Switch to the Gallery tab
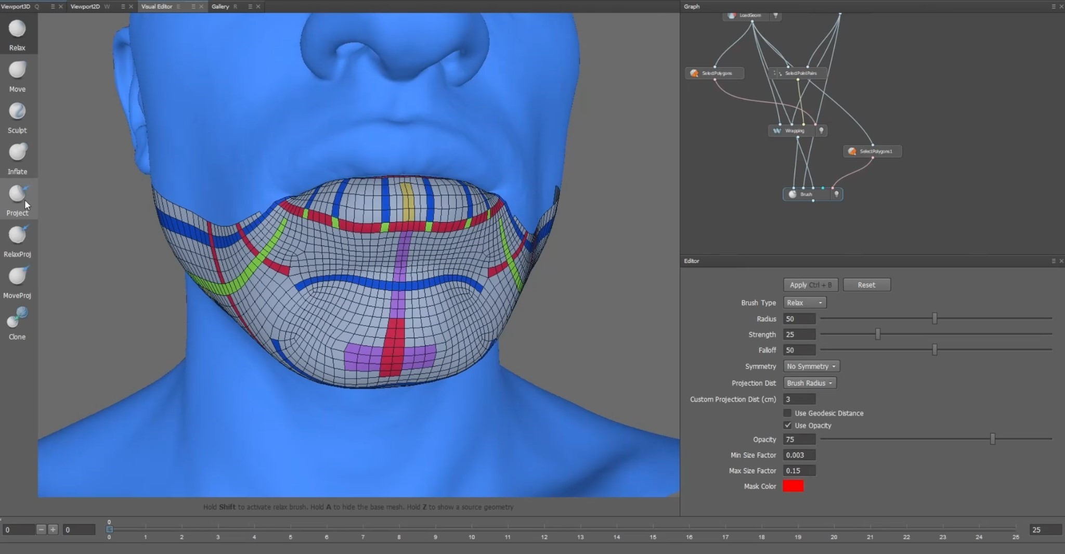The width and height of the screenshot is (1065, 554). [220, 7]
